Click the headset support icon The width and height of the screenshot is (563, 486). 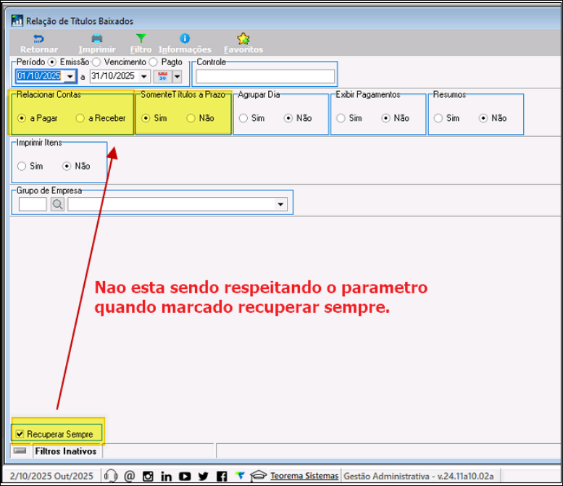(x=111, y=476)
